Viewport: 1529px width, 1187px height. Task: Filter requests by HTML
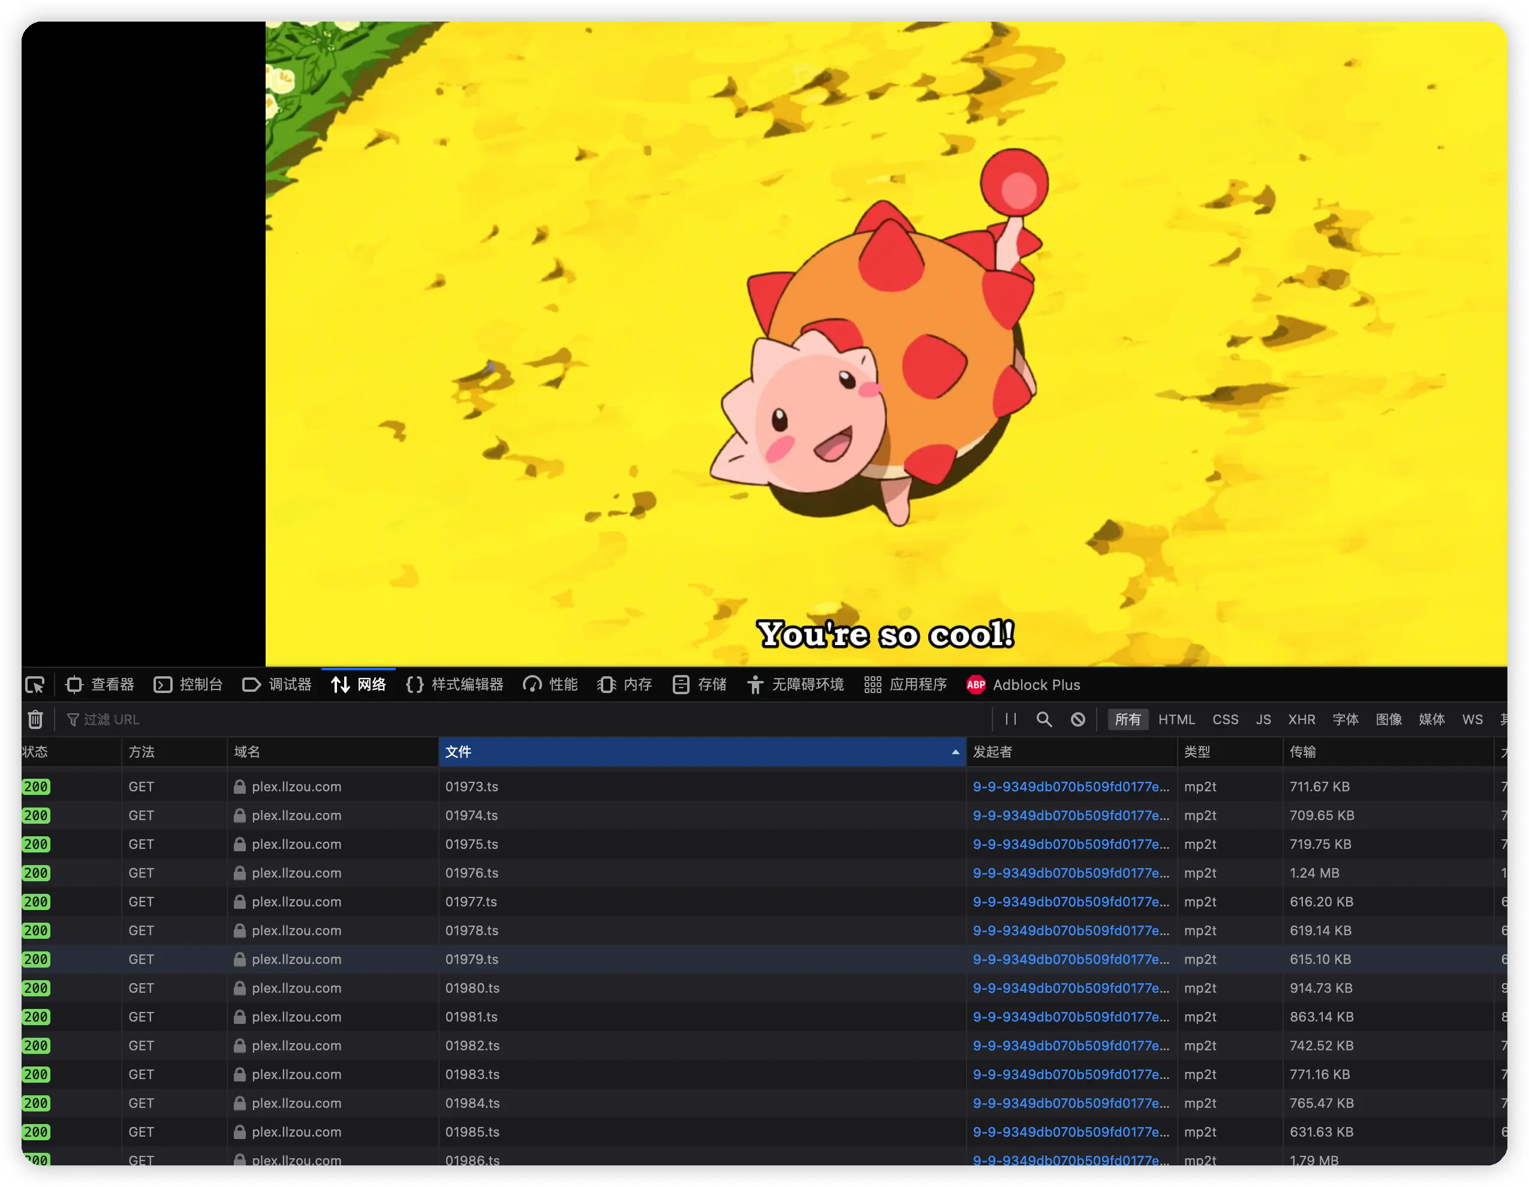[x=1176, y=719]
